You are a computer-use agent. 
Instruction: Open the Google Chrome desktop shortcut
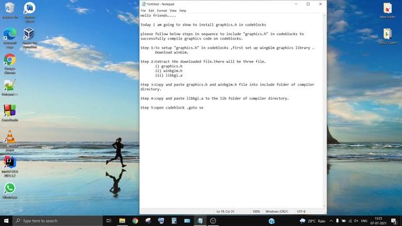point(10,63)
